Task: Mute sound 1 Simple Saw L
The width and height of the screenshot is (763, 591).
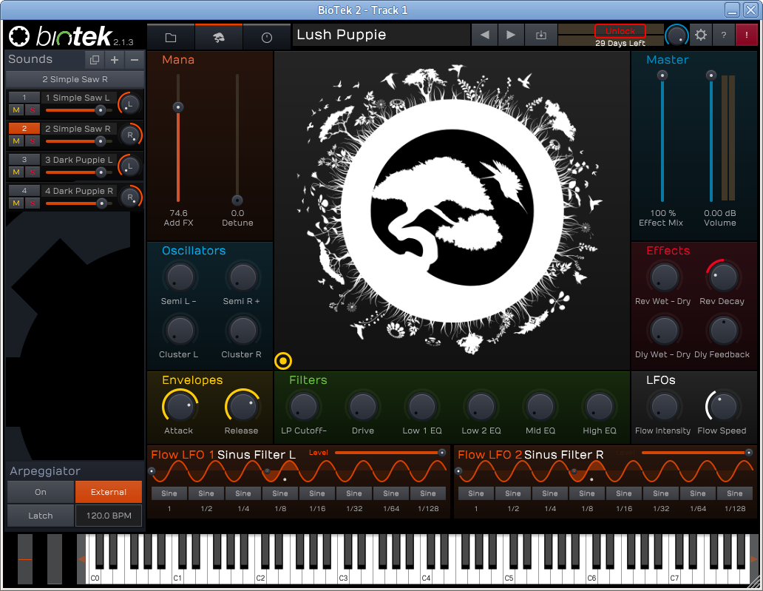Action: pyautogui.click(x=16, y=110)
